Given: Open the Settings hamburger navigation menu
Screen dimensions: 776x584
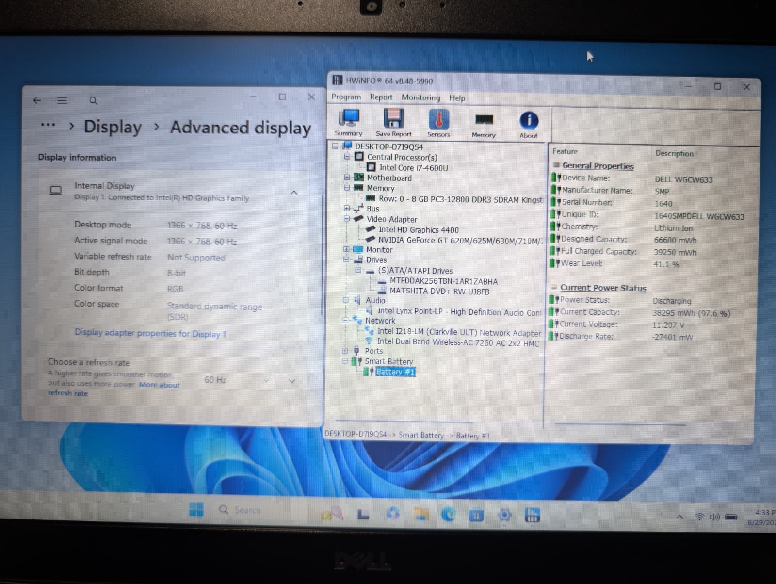Looking at the screenshot, I should click(62, 100).
